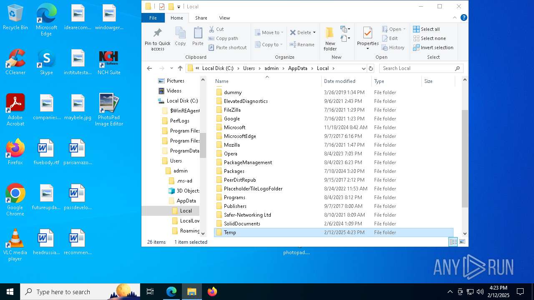Open Explorer Help question mark icon
Screen dimensions: 534x300
(463, 17)
